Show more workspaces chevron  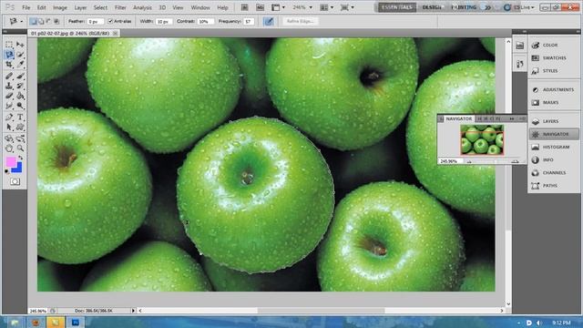487,7
